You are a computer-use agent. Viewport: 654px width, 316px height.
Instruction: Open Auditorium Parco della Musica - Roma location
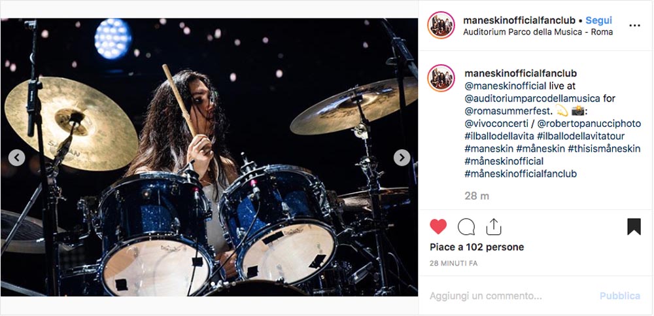tap(538, 32)
